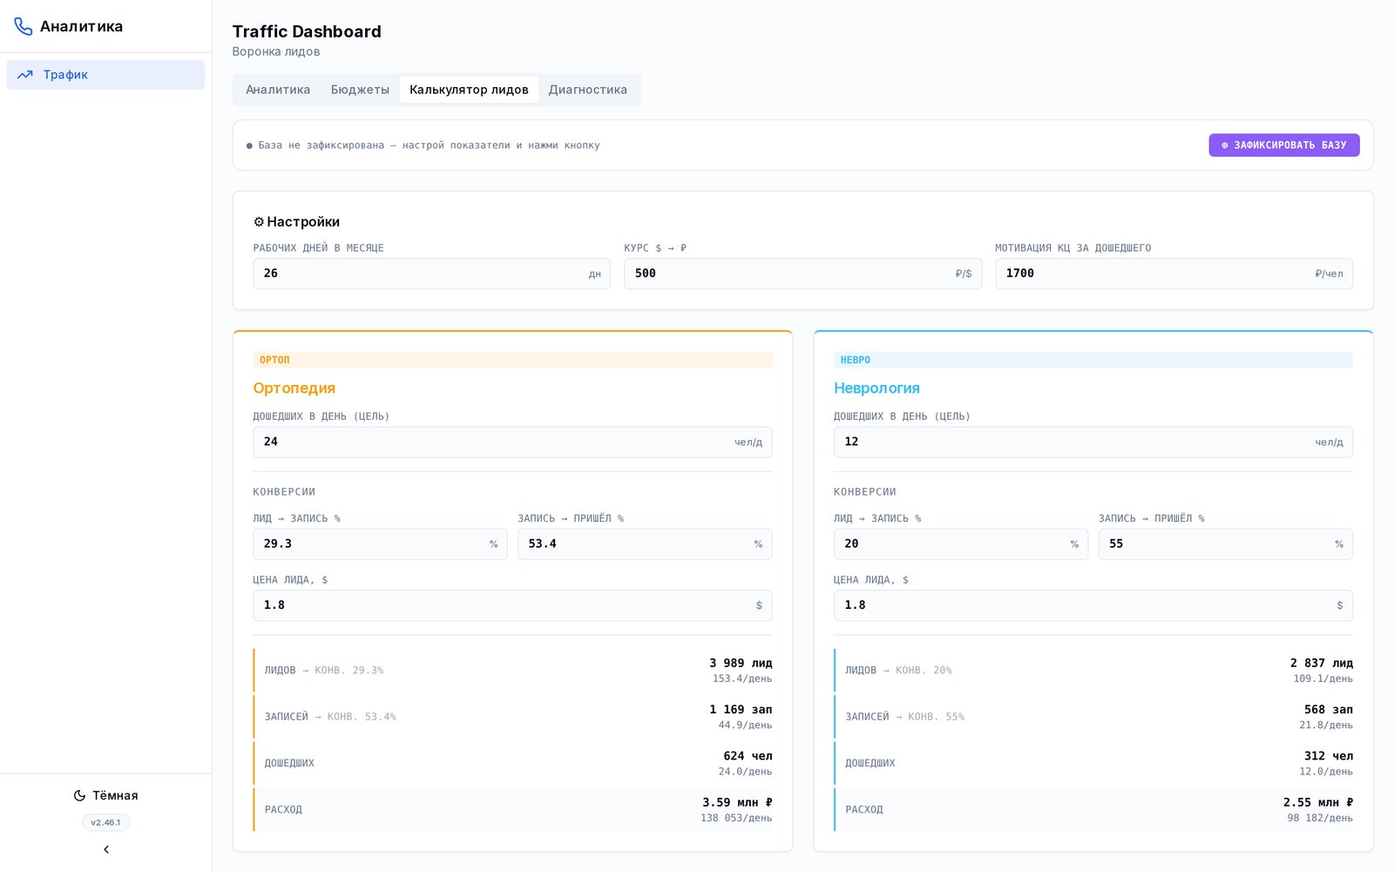Screen dimensions: 1394x871
Task: Click Неврология Запись → Пришёл percentage field
Action: coord(1225,544)
